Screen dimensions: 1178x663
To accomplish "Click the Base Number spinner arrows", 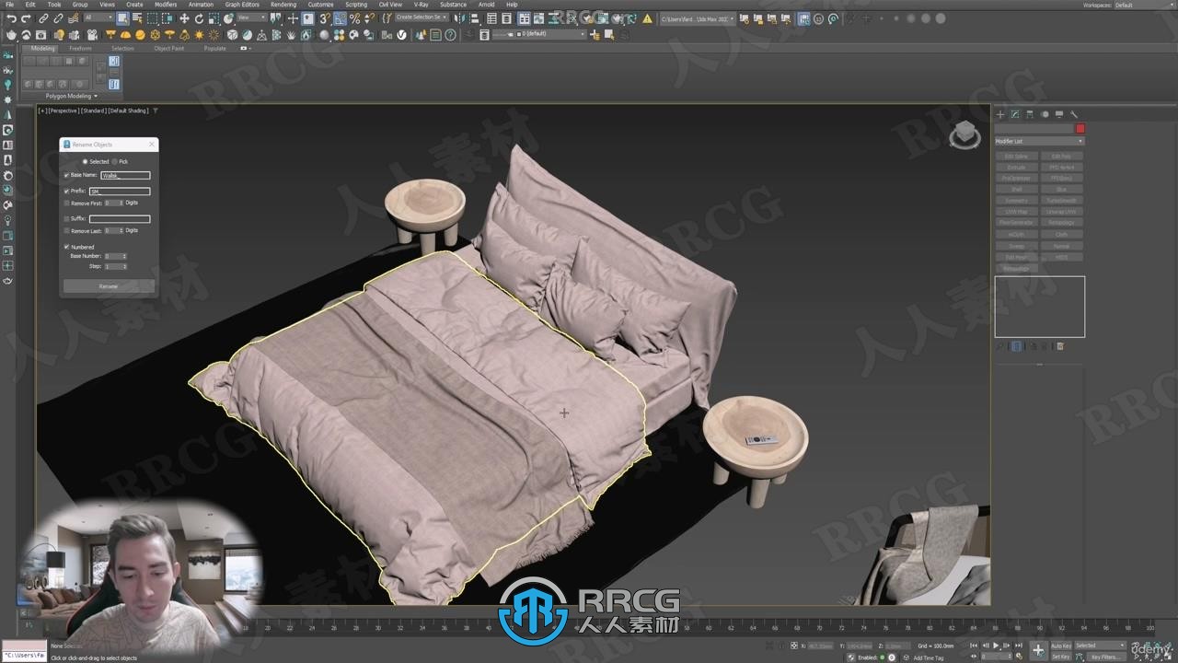I will [124, 256].
